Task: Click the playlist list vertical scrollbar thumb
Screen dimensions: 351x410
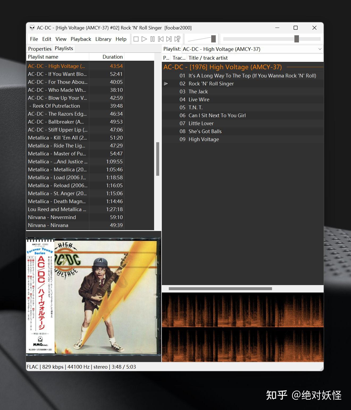Action: pos(158,159)
